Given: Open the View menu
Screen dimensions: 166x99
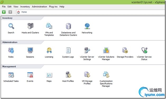Looking at the screenshot, I should (16, 7).
